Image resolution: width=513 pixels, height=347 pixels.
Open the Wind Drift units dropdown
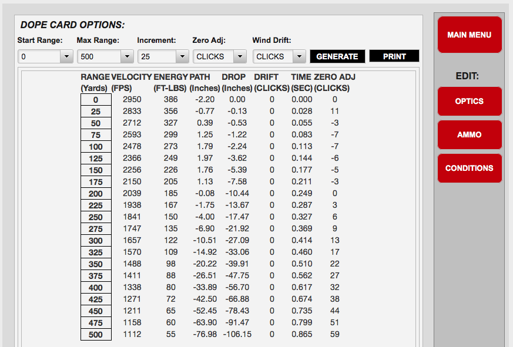pyautogui.click(x=280, y=56)
